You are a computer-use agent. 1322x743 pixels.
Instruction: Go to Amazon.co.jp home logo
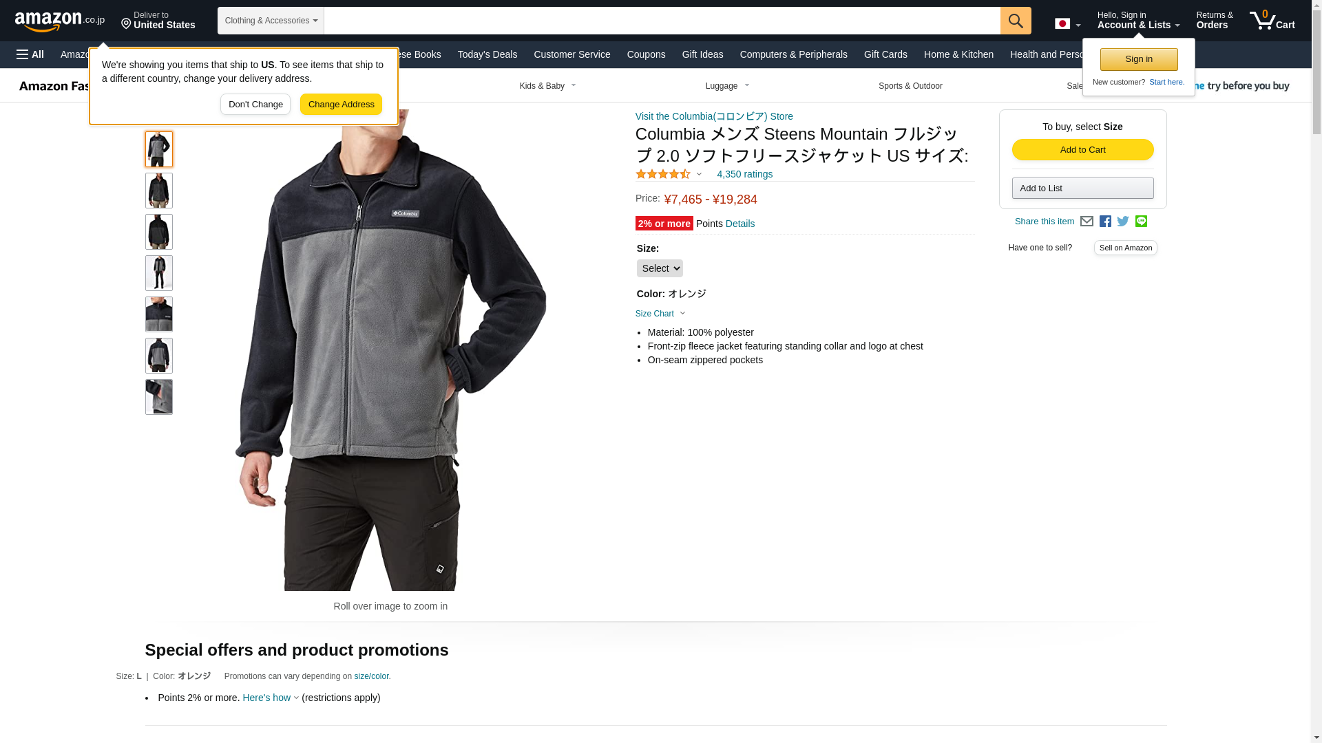pyautogui.click(x=60, y=21)
